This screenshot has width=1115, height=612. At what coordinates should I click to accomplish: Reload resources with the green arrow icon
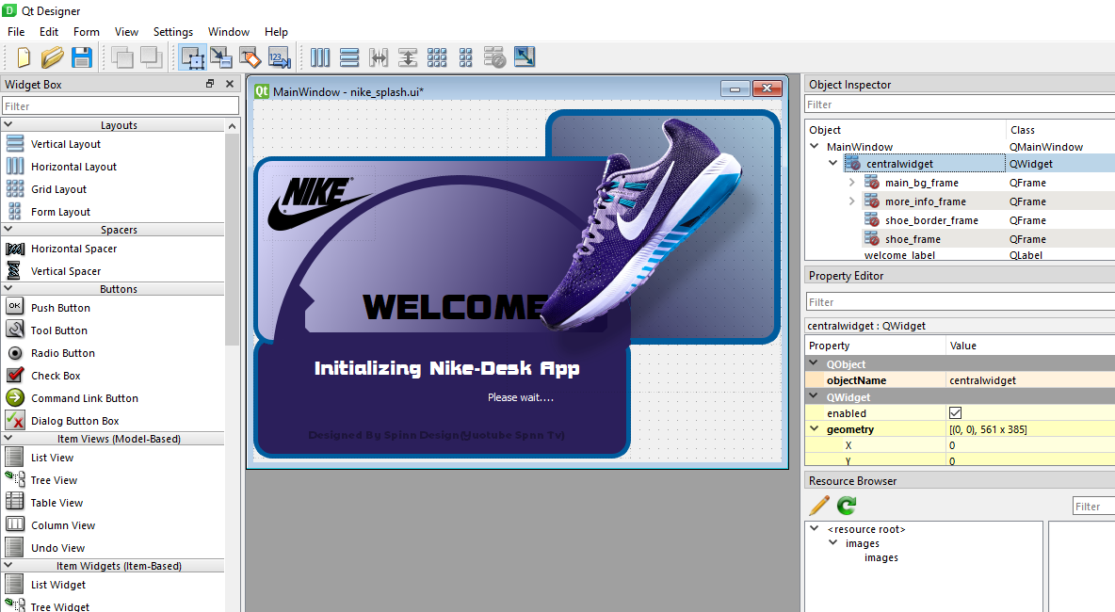click(x=847, y=506)
